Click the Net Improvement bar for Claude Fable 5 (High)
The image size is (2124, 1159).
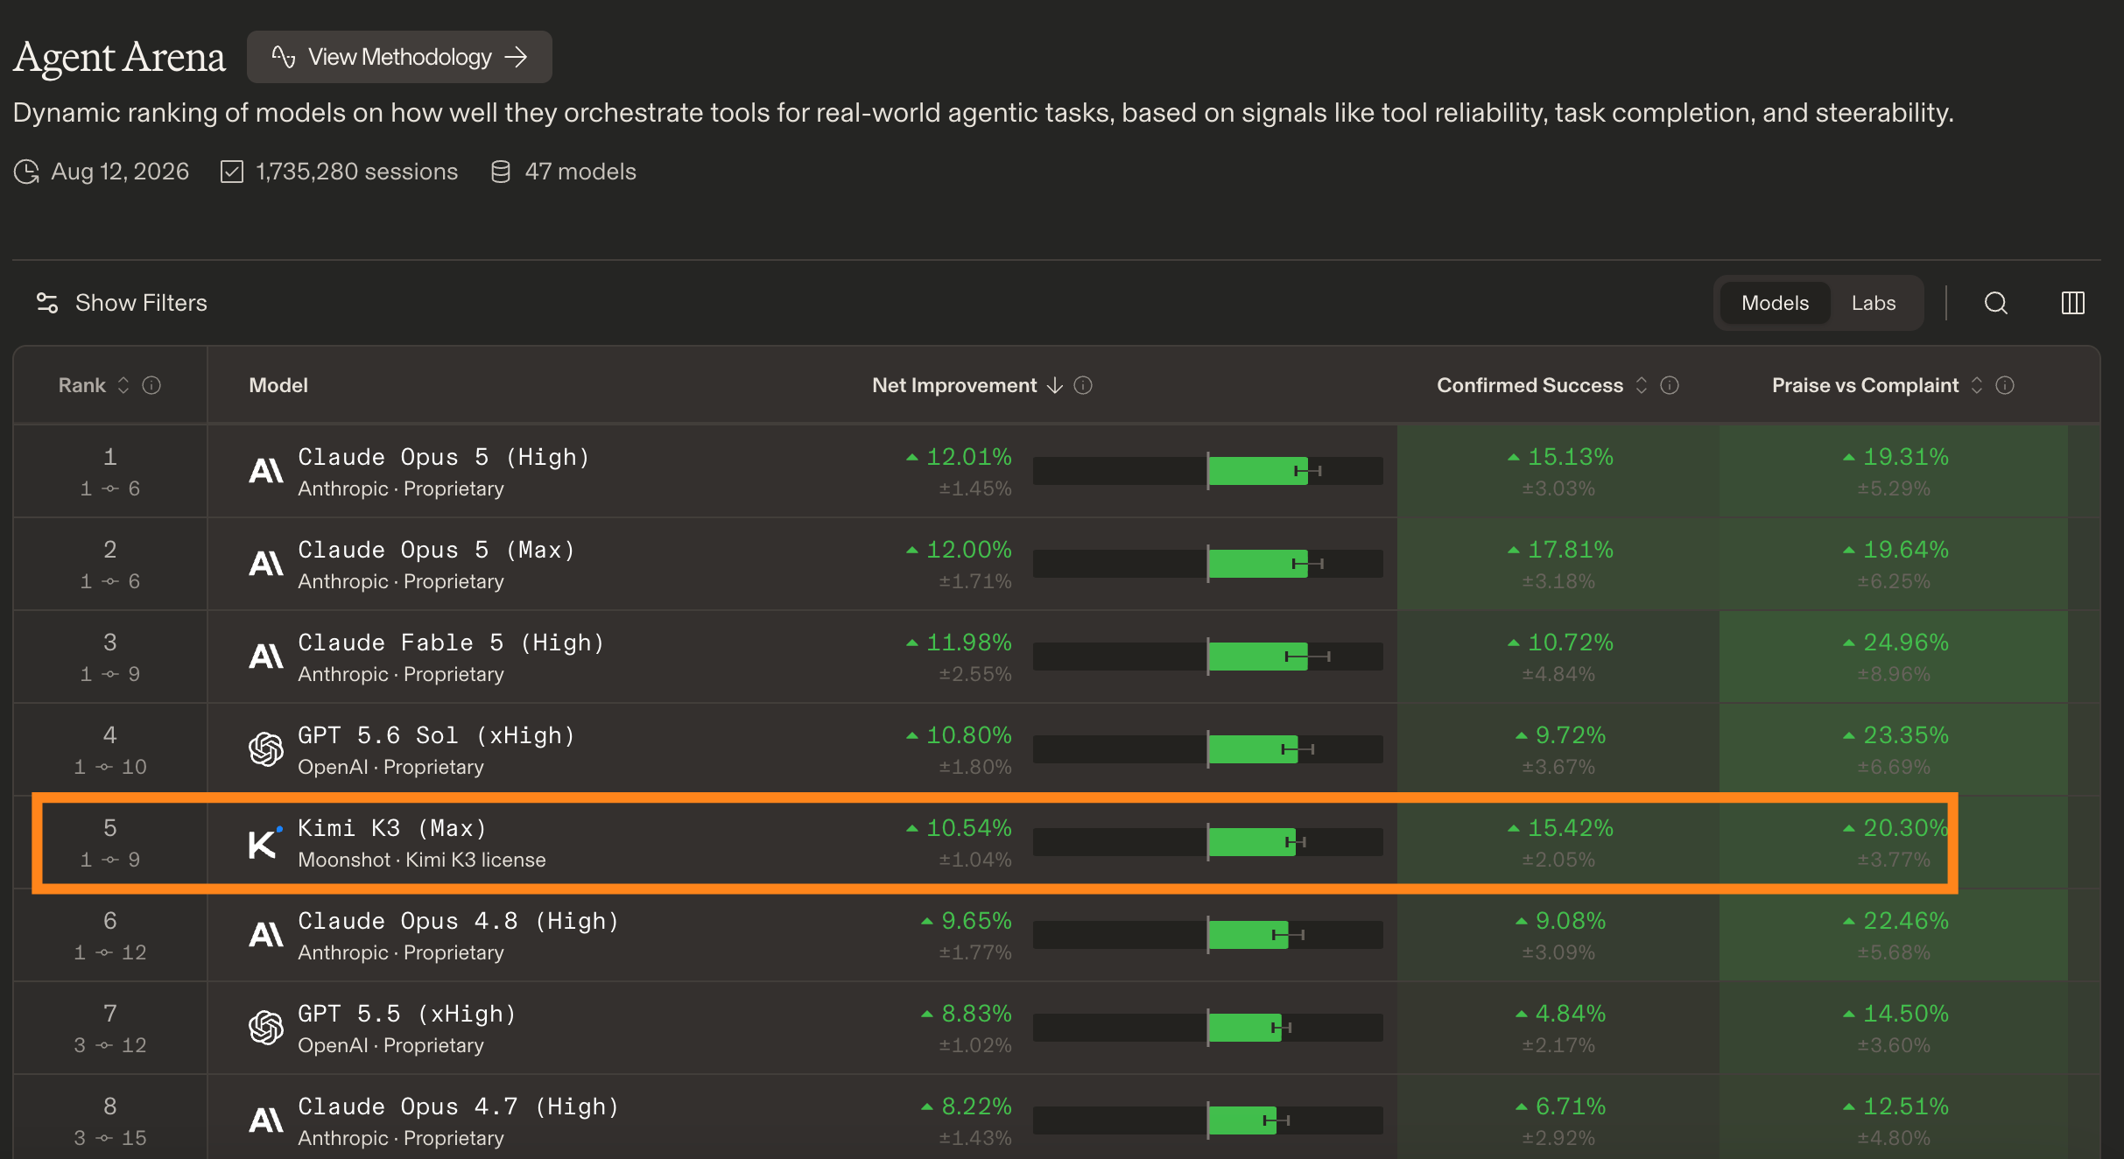click(1208, 657)
